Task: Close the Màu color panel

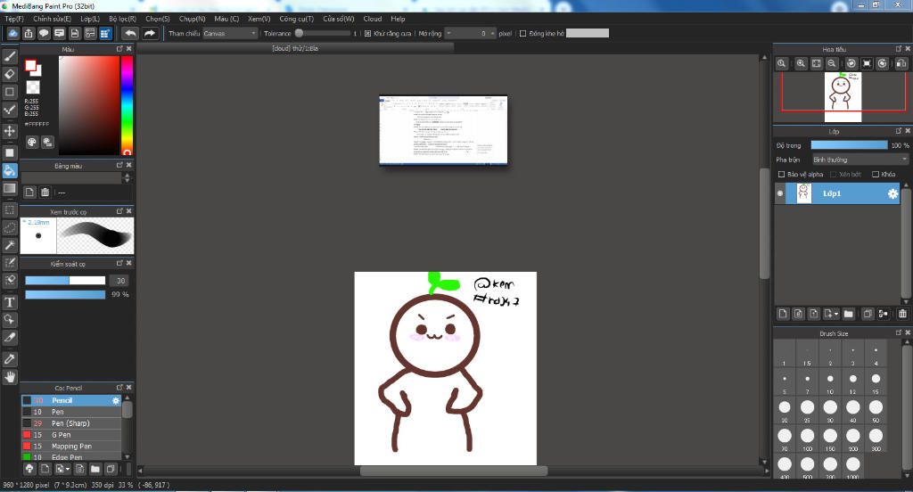Action: [128, 49]
